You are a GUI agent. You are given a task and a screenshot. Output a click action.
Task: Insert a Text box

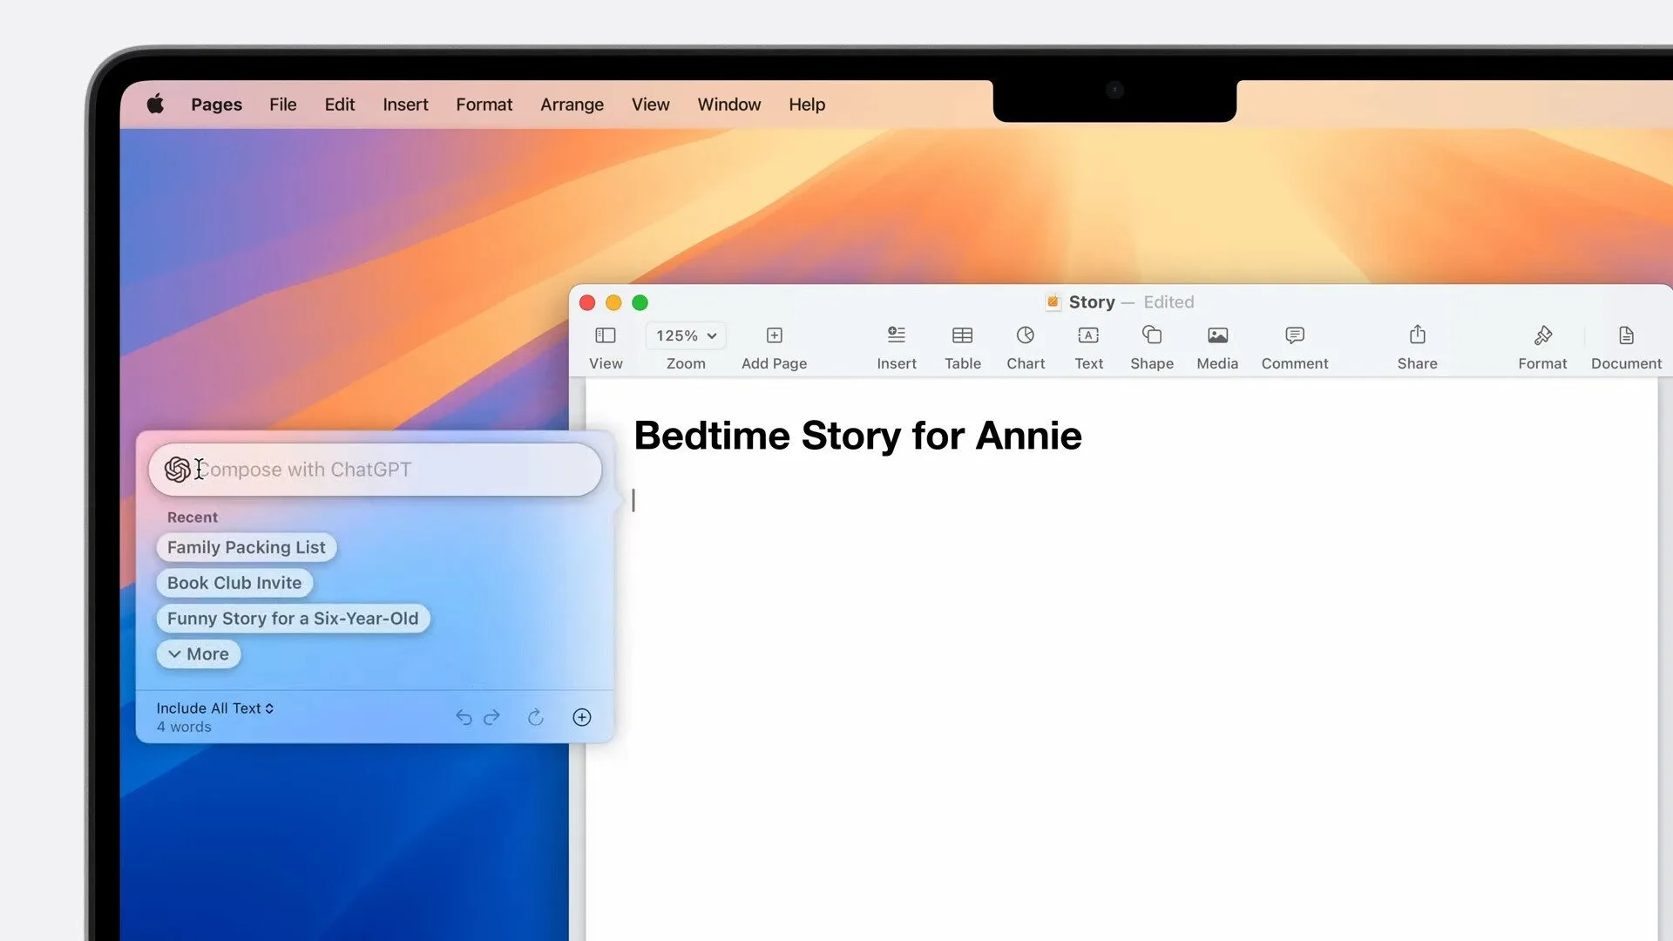[x=1088, y=344]
